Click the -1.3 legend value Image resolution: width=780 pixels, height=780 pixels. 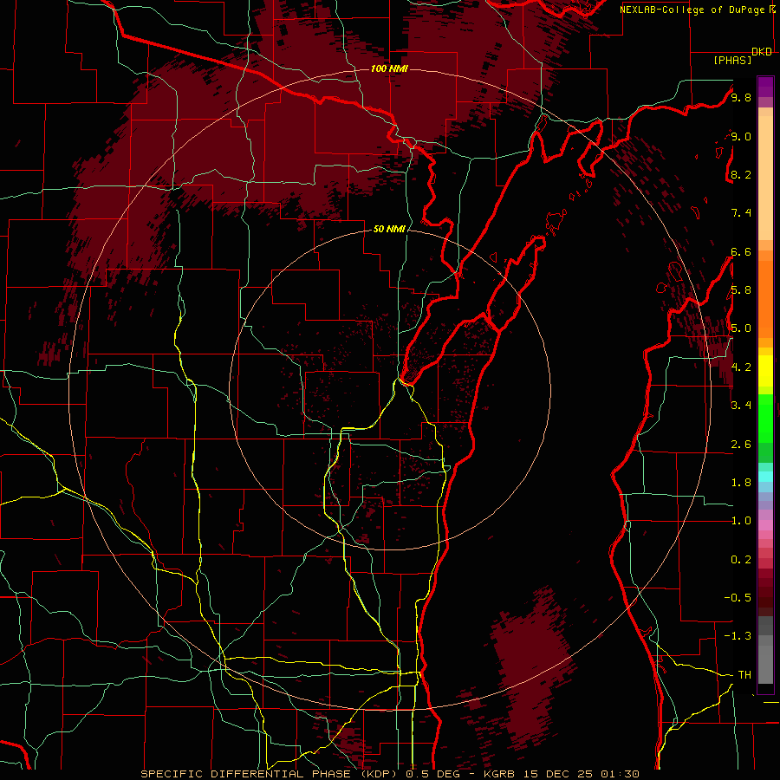(738, 636)
